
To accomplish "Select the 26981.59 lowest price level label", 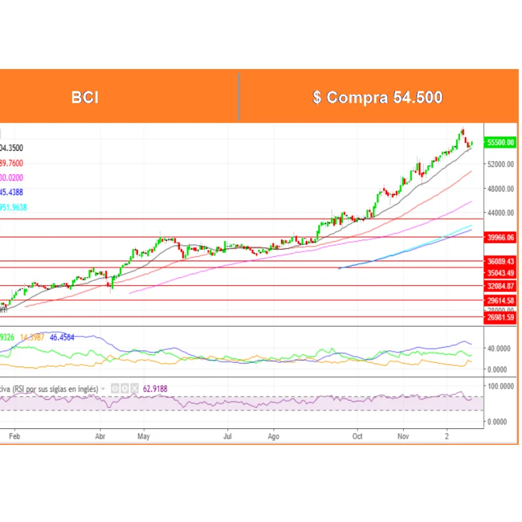I will [x=501, y=318].
